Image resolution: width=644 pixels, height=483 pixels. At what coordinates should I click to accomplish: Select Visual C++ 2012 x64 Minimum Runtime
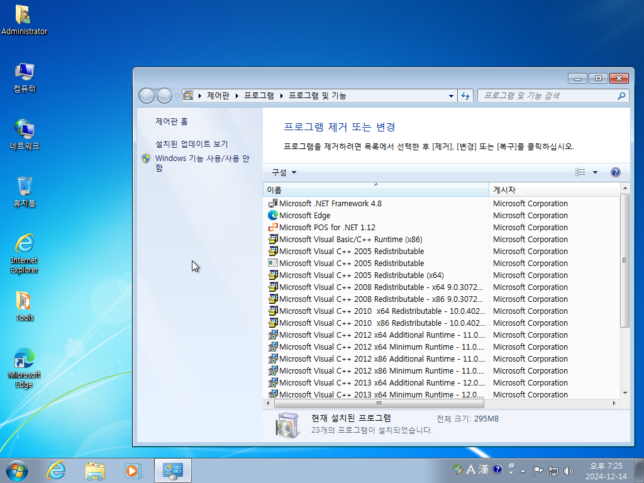pos(375,347)
